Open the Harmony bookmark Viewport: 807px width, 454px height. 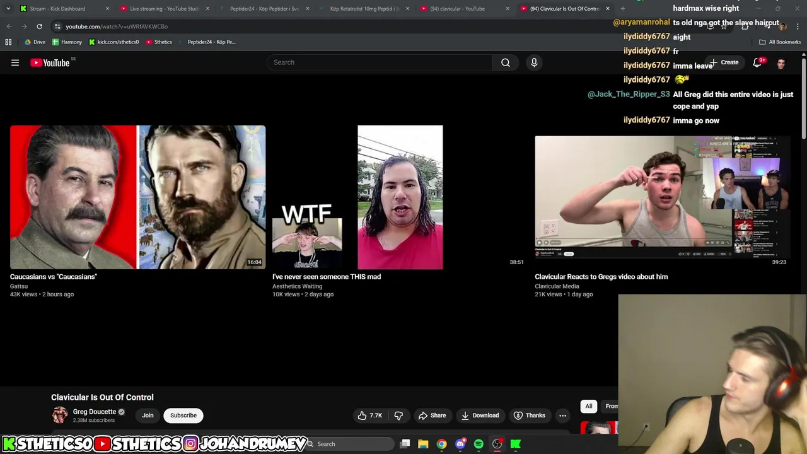[67, 42]
